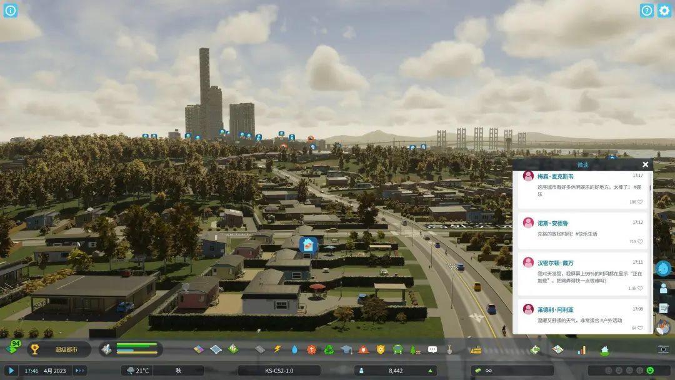Click the 秋 season indicator

coord(178,371)
